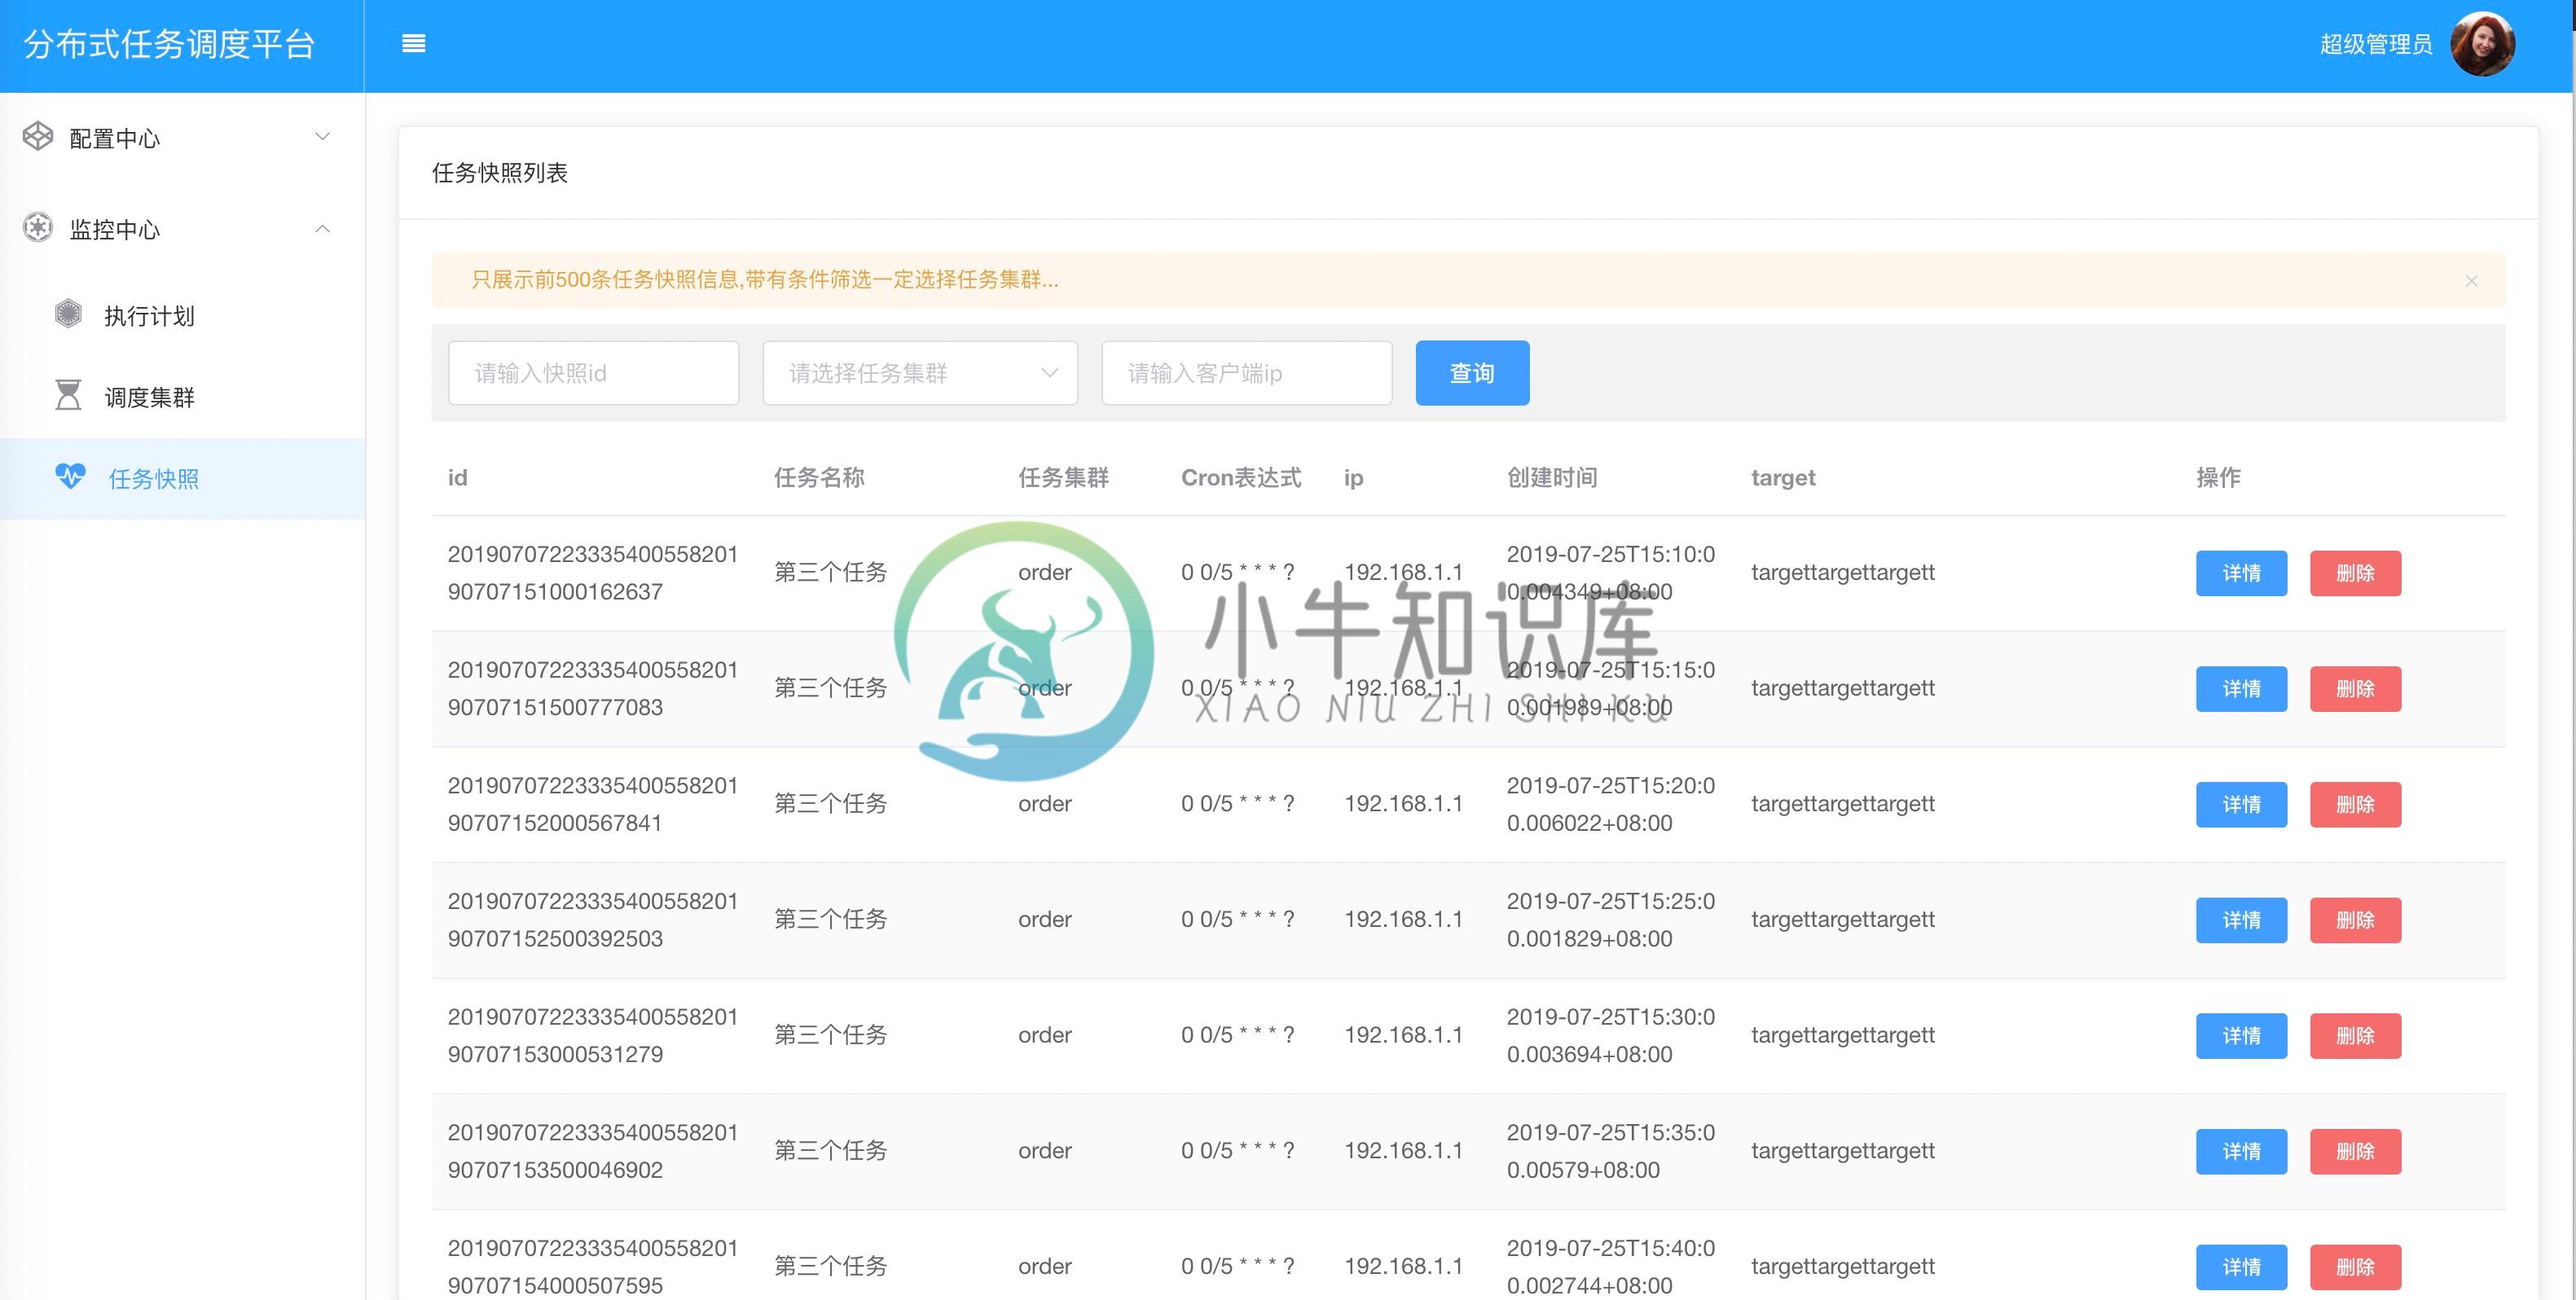
Task: Click the 配置中心 cube icon
Action: (x=38, y=137)
